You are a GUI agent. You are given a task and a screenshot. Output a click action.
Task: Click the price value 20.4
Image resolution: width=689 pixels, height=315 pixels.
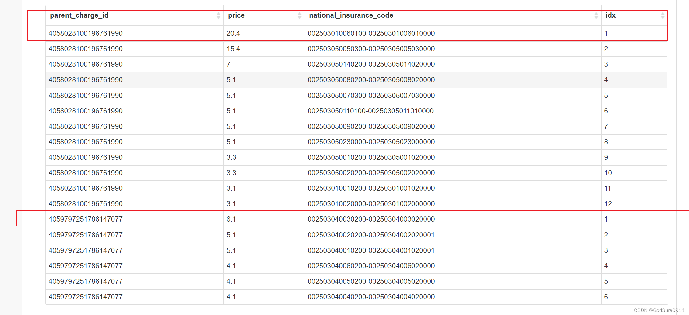233,33
